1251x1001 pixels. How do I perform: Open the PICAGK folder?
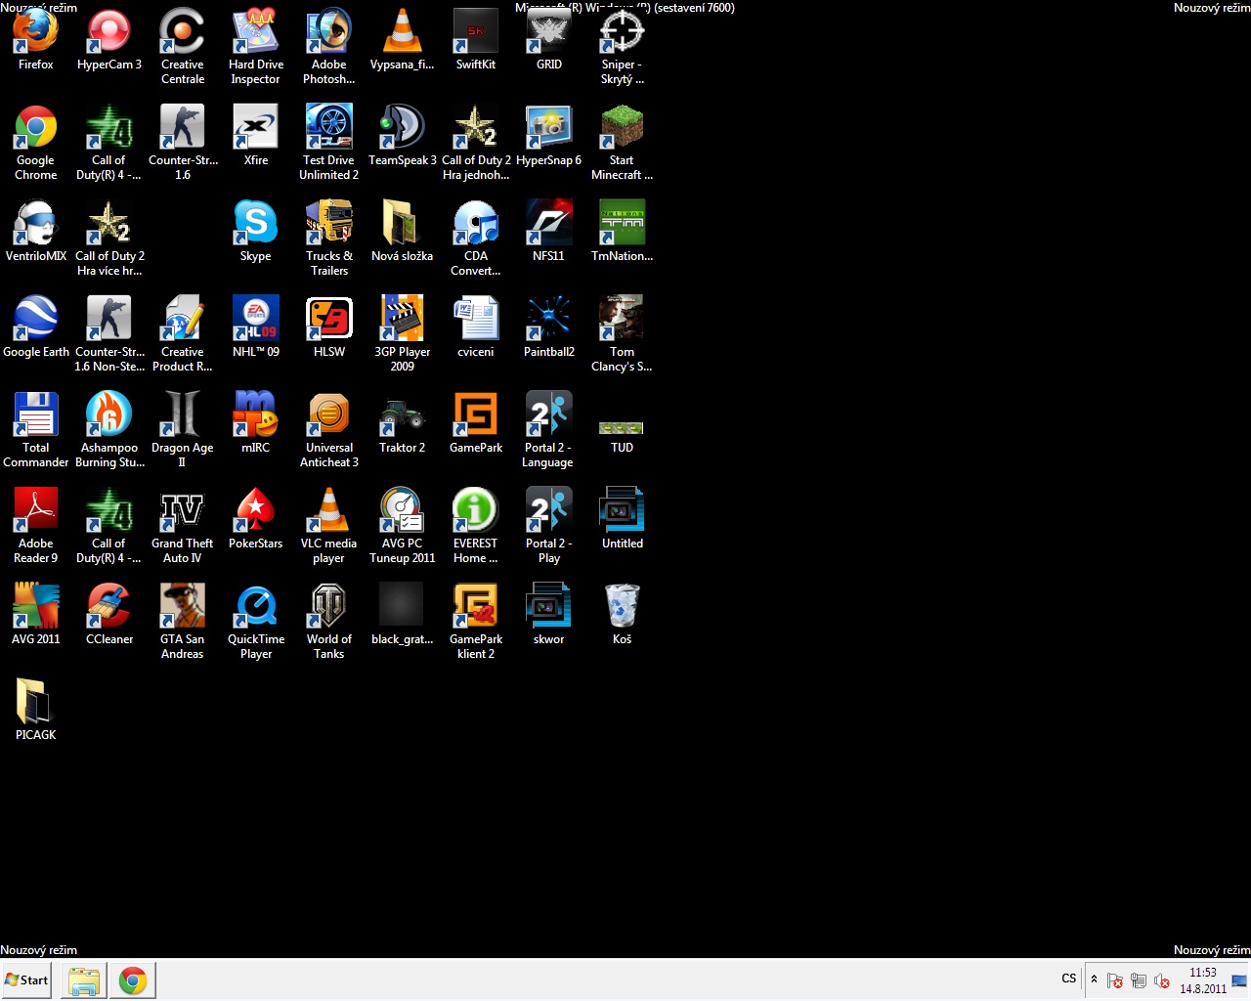pyautogui.click(x=36, y=711)
